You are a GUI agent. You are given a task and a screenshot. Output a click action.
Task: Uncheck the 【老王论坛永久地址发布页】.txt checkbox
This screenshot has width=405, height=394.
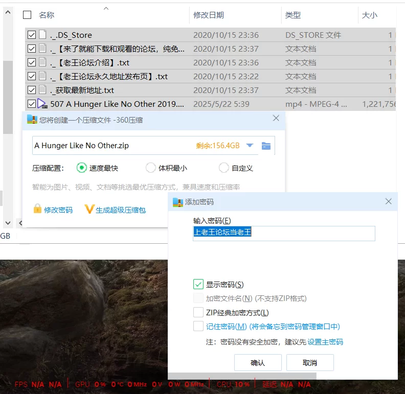pyautogui.click(x=32, y=76)
